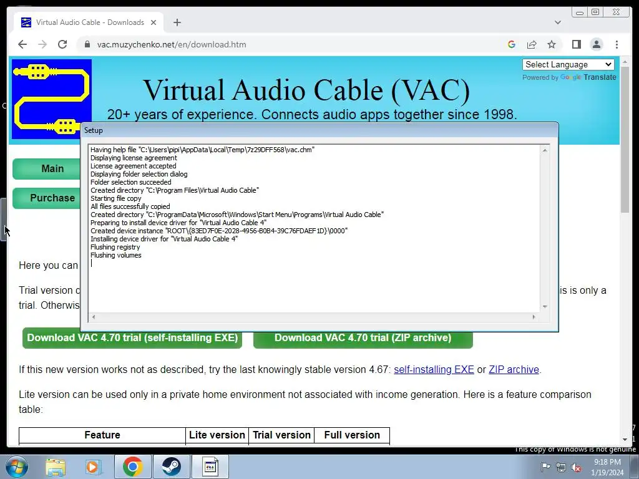Screen dimensions: 639x479
Task: Open Windows Explorer from the taskbar
Action: (56, 467)
